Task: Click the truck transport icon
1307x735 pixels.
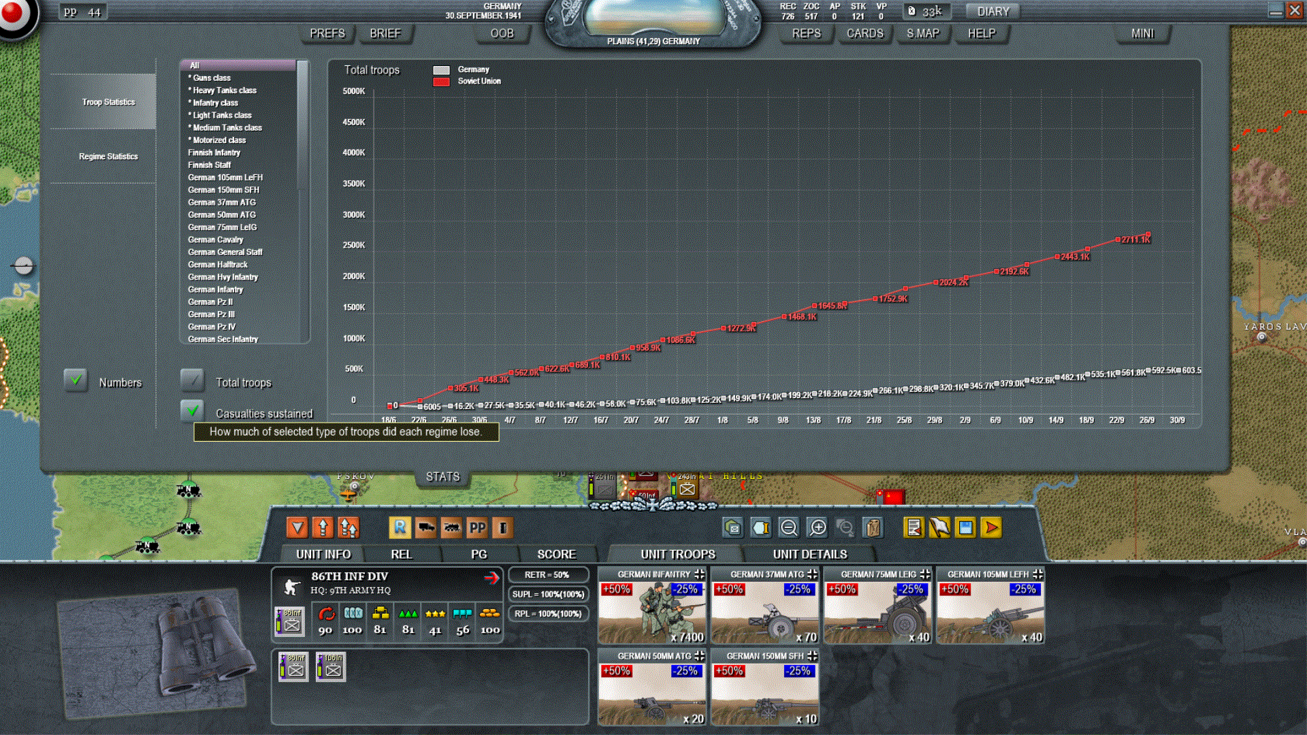Action: coord(426,527)
